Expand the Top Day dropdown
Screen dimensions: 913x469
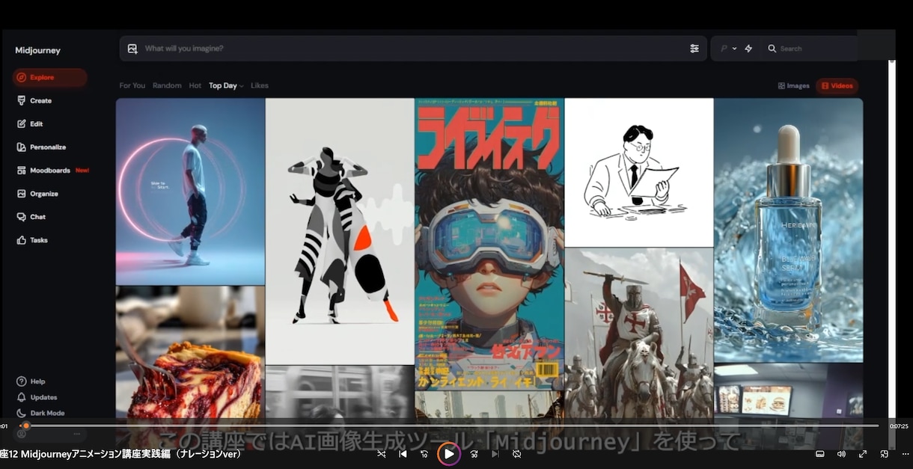(x=226, y=85)
